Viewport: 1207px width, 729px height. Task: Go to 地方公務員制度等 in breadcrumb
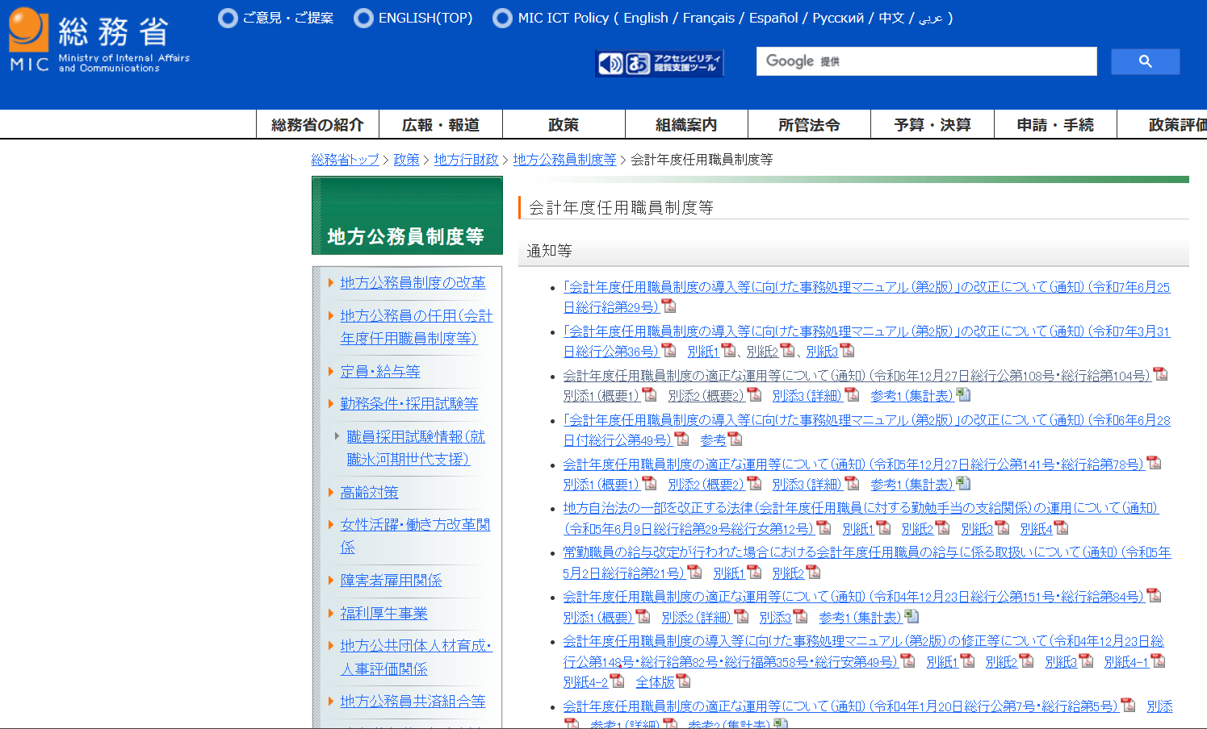tap(564, 160)
